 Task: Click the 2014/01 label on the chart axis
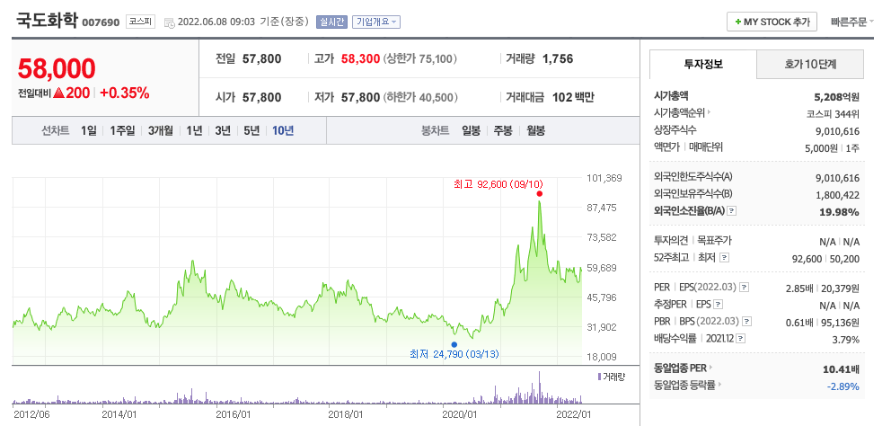119,414
